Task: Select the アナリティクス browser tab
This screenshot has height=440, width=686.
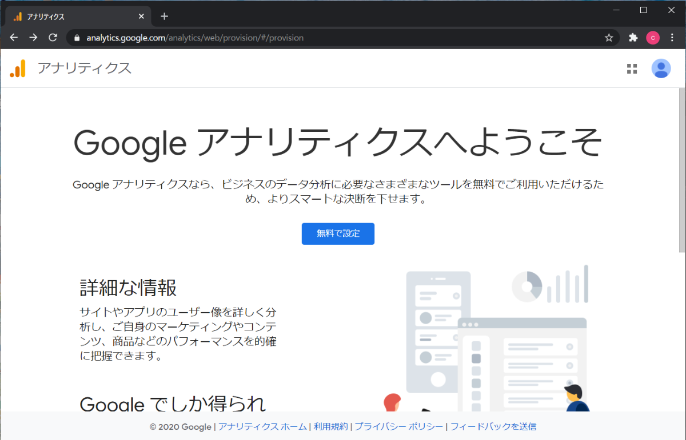Action: point(78,17)
